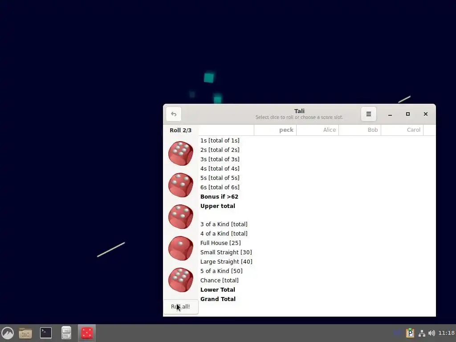Maximize the Tali window

pyautogui.click(x=408, y=114)
